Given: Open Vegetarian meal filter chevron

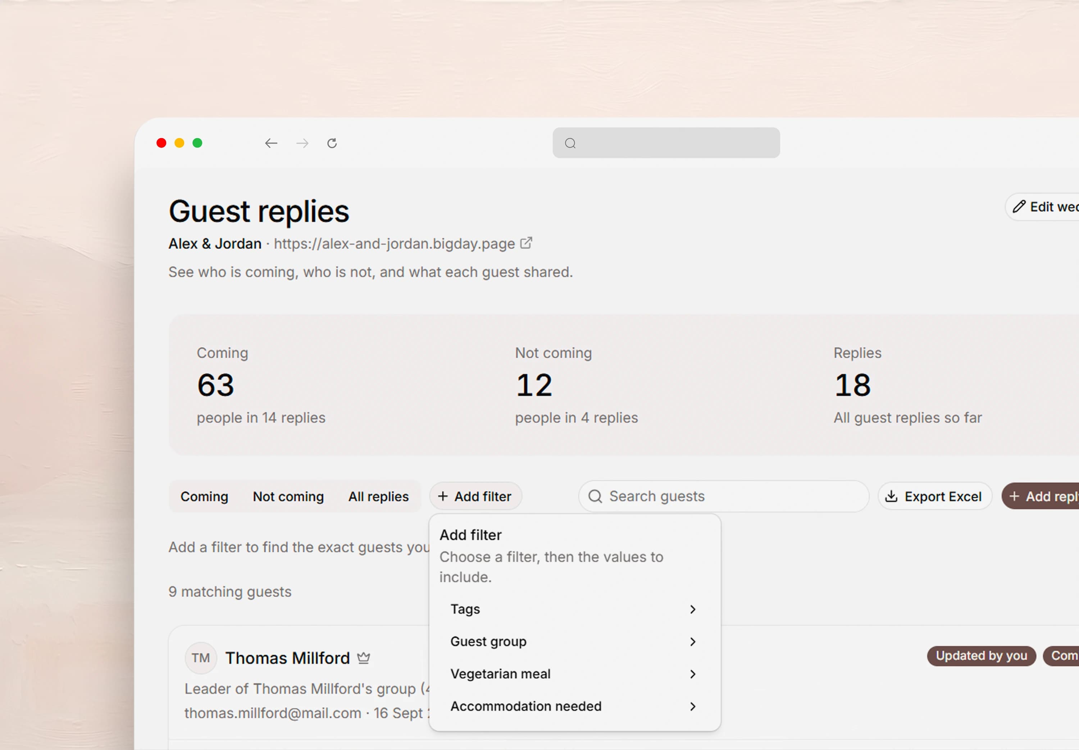Looking at the screenshot, I should 693,674.
